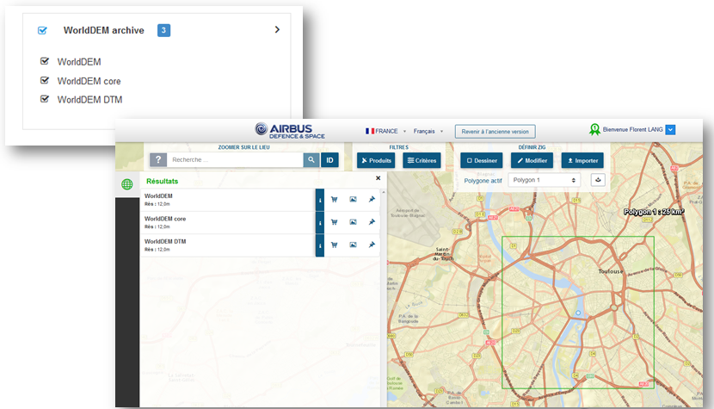Select the WorldDEM core result row title
The image size is (714, 409).
pyautogui.click(x=165, y=219)
